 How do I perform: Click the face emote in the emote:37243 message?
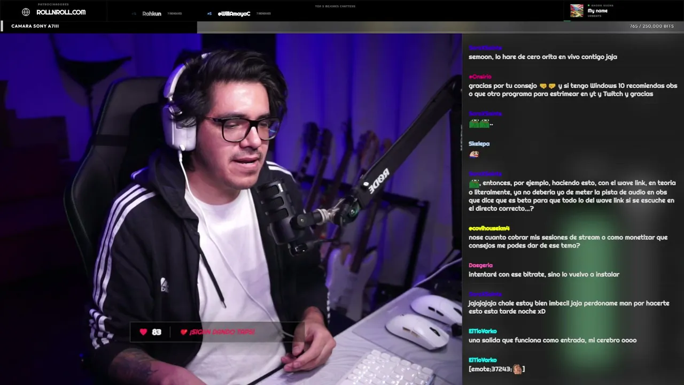coord(517,369)
